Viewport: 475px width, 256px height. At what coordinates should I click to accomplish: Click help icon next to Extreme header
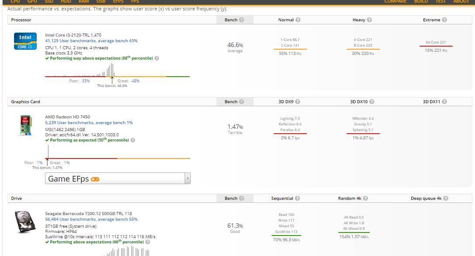[444, 20]
